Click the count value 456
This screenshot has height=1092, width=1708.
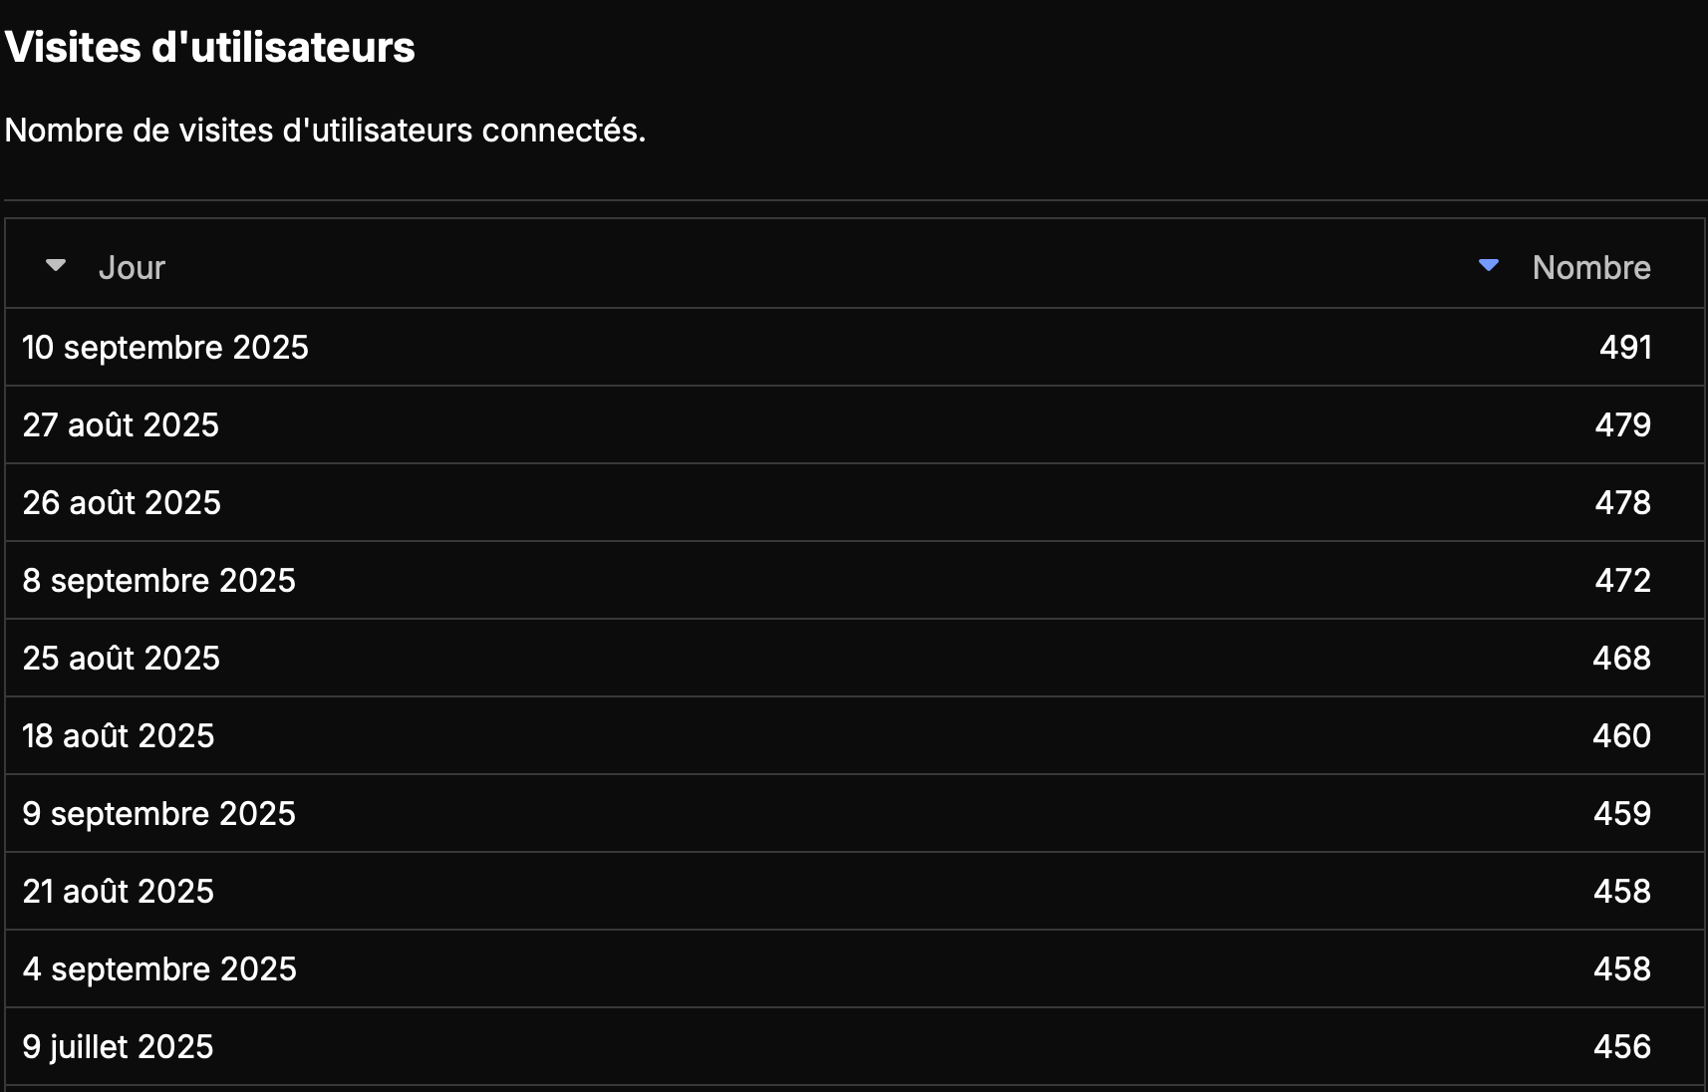(x=1622, y=1046)
